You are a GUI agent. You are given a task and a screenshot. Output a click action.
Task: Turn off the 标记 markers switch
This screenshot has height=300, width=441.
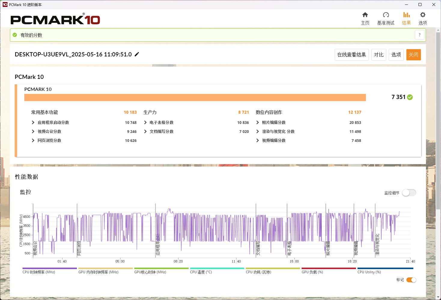pos(411,280)
